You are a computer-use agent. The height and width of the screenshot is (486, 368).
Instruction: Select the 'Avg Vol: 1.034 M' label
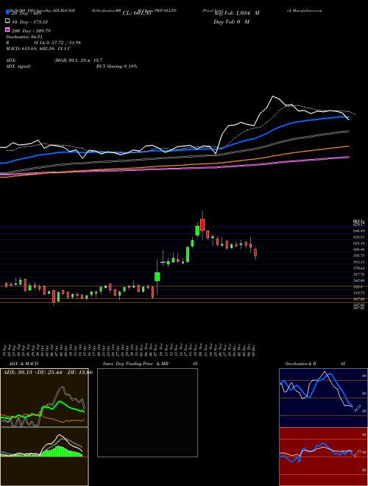click(x=236, y=13)
